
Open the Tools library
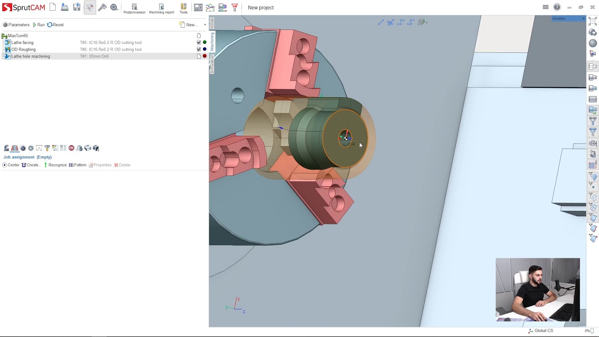[x=183, y=8]
